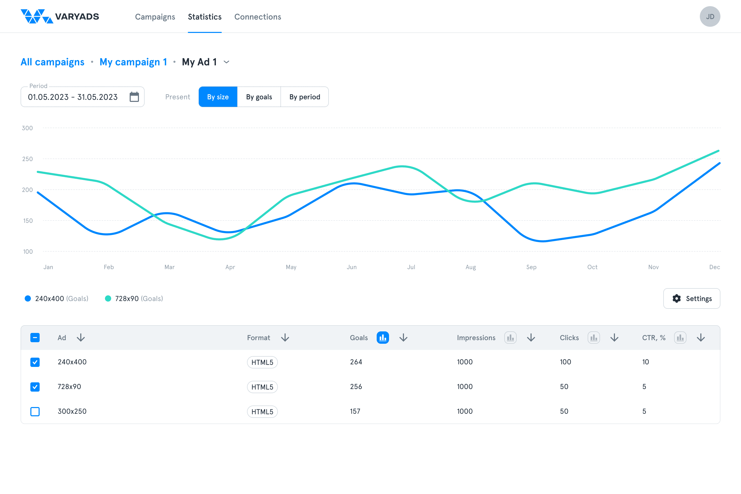Toggle the Goals chart icon

tap(383, 338)
